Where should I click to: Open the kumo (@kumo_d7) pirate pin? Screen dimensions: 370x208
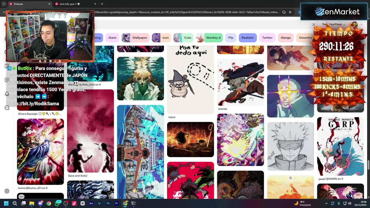[40, 152]
